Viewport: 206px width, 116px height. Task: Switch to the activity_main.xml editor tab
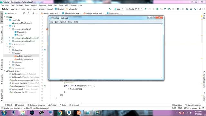(50, 13)
